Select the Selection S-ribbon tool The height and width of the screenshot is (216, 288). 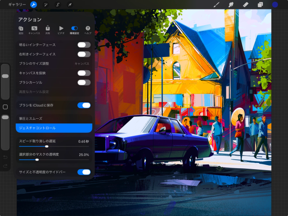[58, 4]
